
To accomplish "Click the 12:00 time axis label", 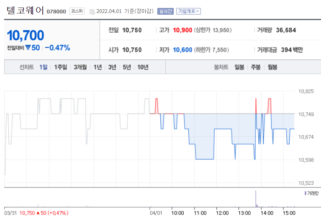I will point(222,213).
